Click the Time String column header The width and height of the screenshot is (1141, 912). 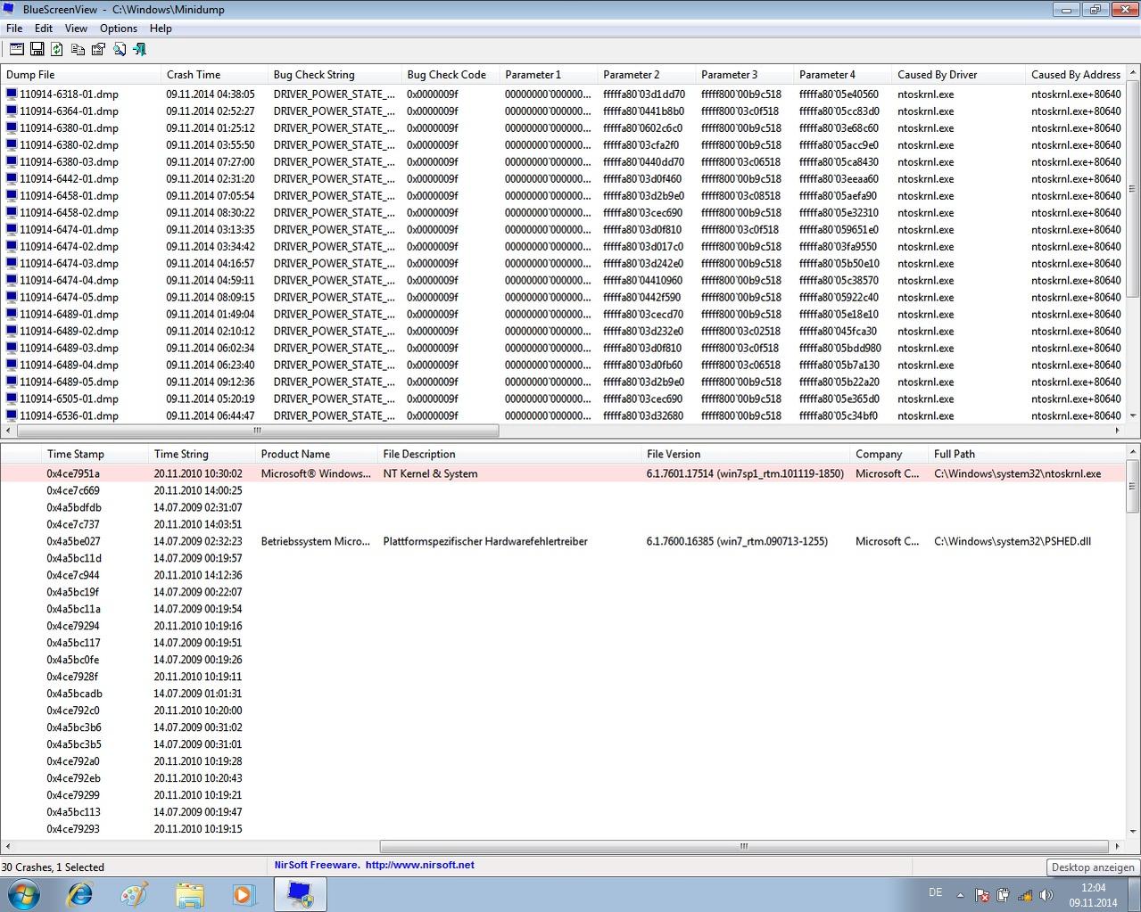[202, 454]
